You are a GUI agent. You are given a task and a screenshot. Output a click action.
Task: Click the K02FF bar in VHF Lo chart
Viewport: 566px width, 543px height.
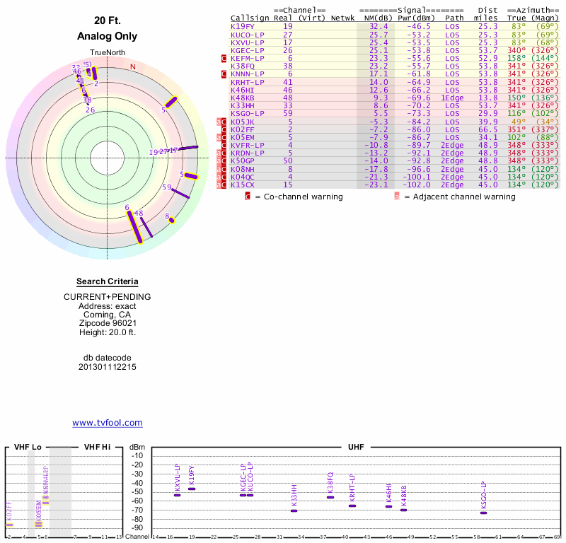pyautogui.click(x=9, y=524)
